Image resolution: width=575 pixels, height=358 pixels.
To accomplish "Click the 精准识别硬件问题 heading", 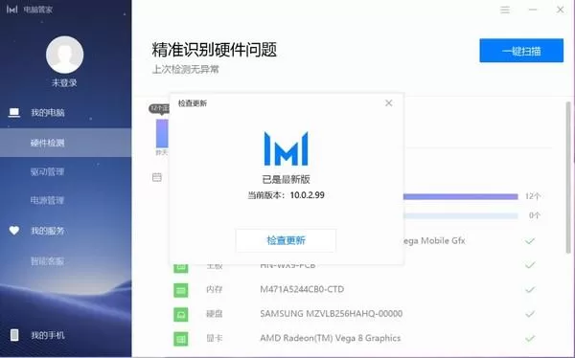I will click(214, 50).
